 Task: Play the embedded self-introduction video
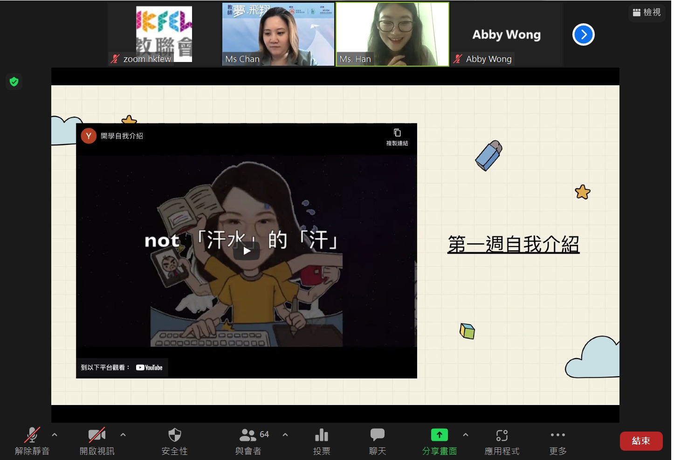pos(247,251)
